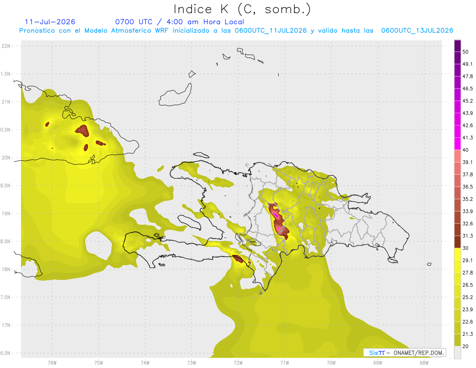The width and height of the screenshot is (476, 368).
Task: Click the '41.3' legend value
Action: [x=468, y=138]
